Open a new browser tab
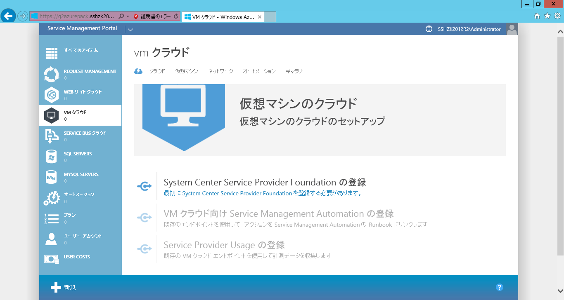The image size is (564, 300). [270, 17]
